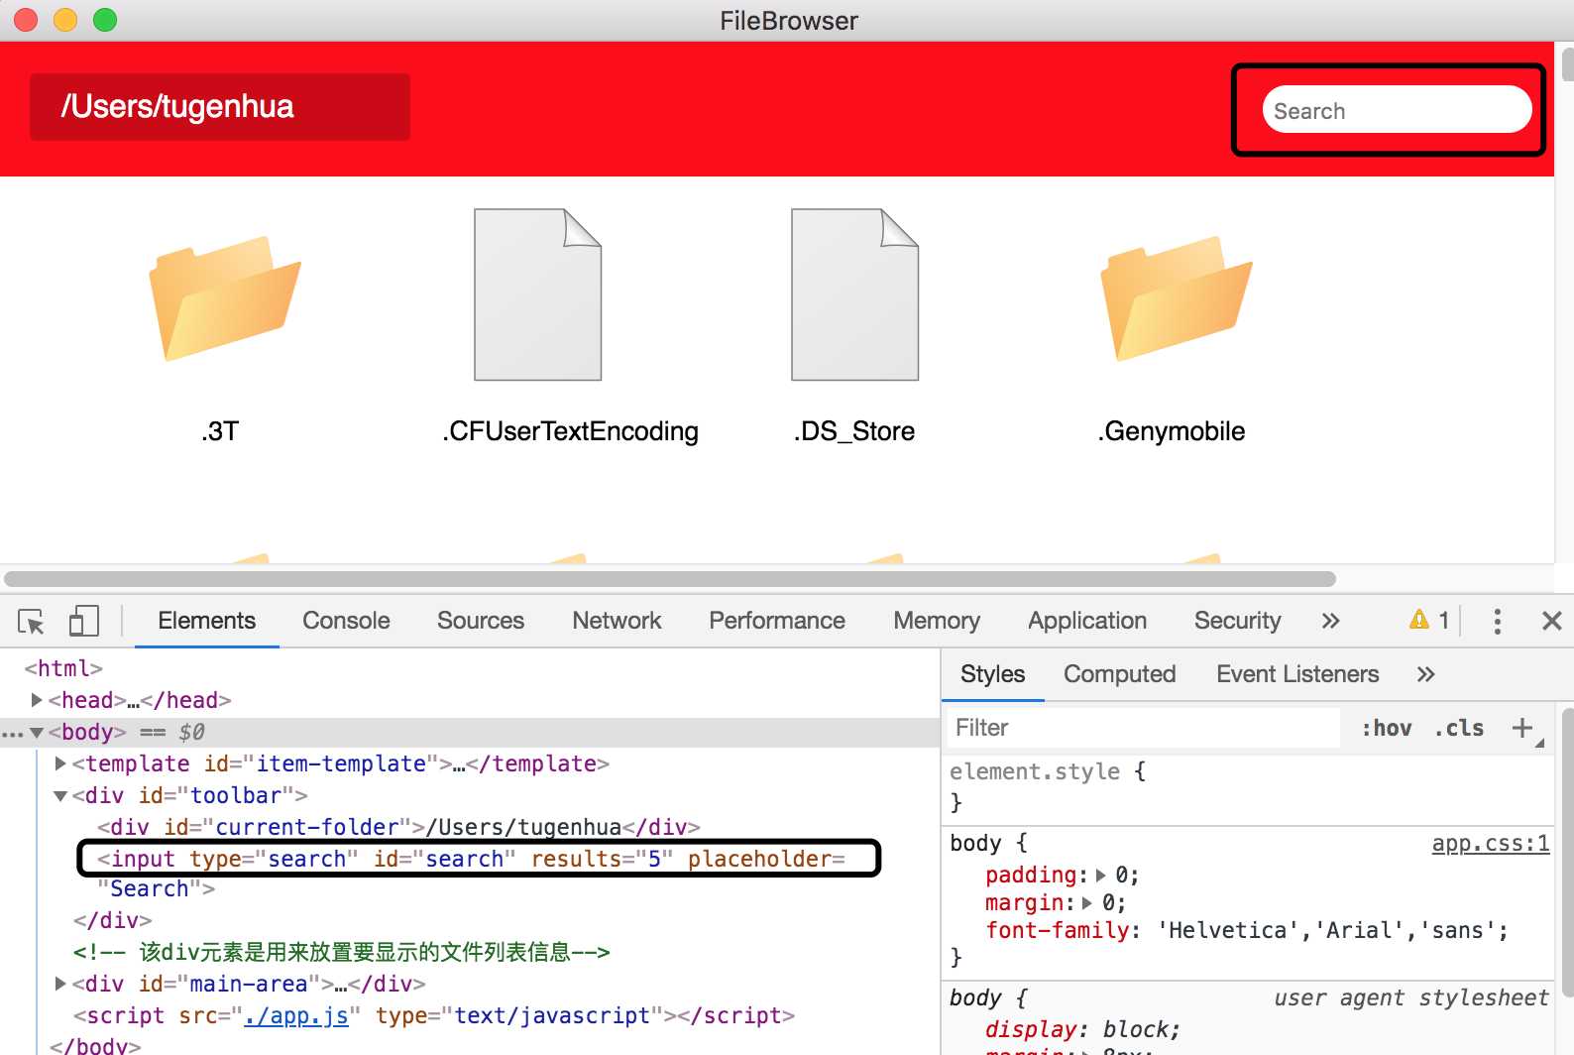
Task: Show more DevTools panels with chevron
Action: (x=1330, y=621)
